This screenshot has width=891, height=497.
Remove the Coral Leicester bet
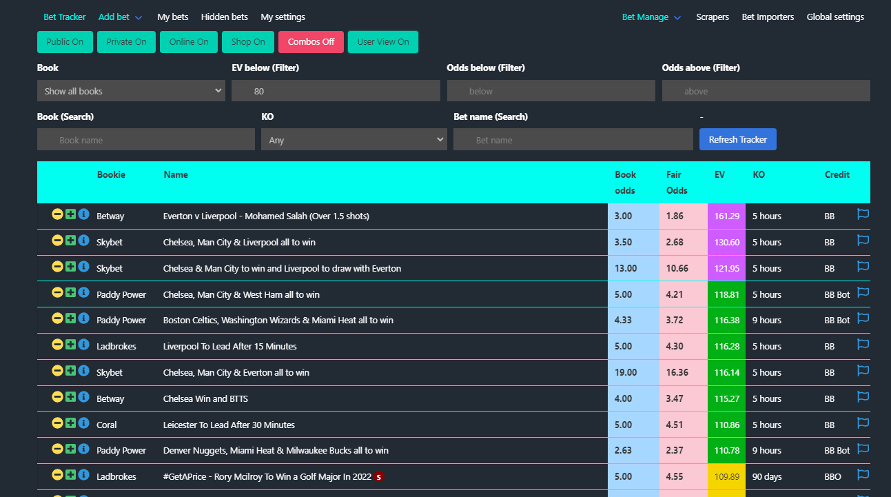(57, 423)
